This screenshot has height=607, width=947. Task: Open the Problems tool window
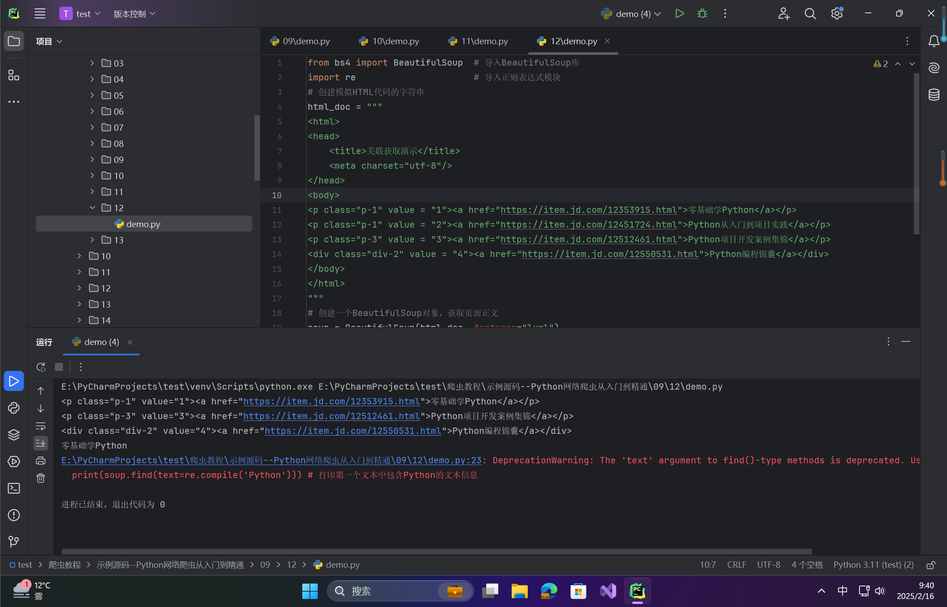(x=14, y=515)
